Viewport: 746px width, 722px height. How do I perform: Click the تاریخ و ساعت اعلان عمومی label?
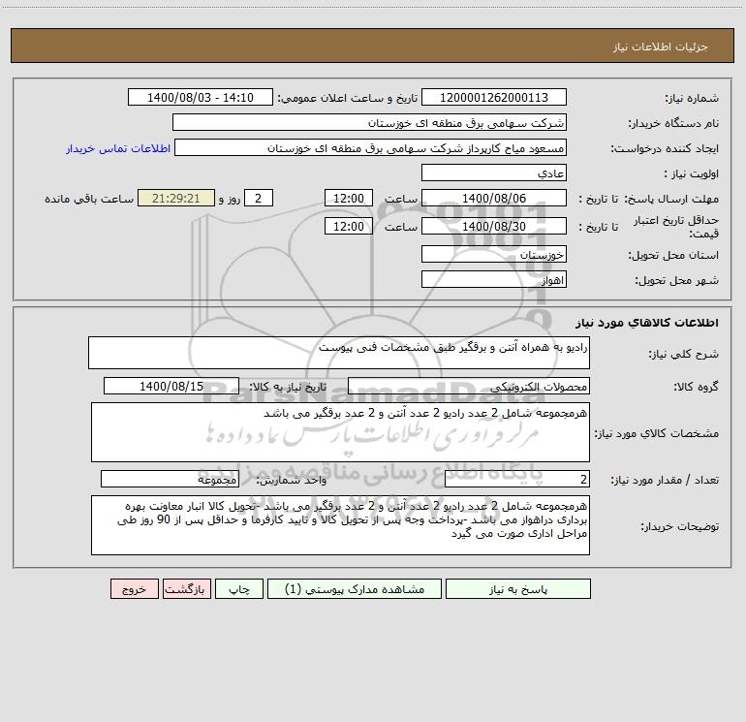(x=348, y=98)
